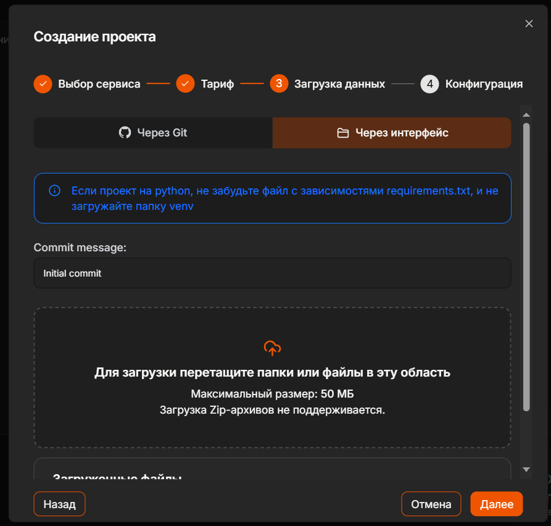Click the orange upload cloud icon
Viewport: 551px width, 526px height.
point(272,348)
